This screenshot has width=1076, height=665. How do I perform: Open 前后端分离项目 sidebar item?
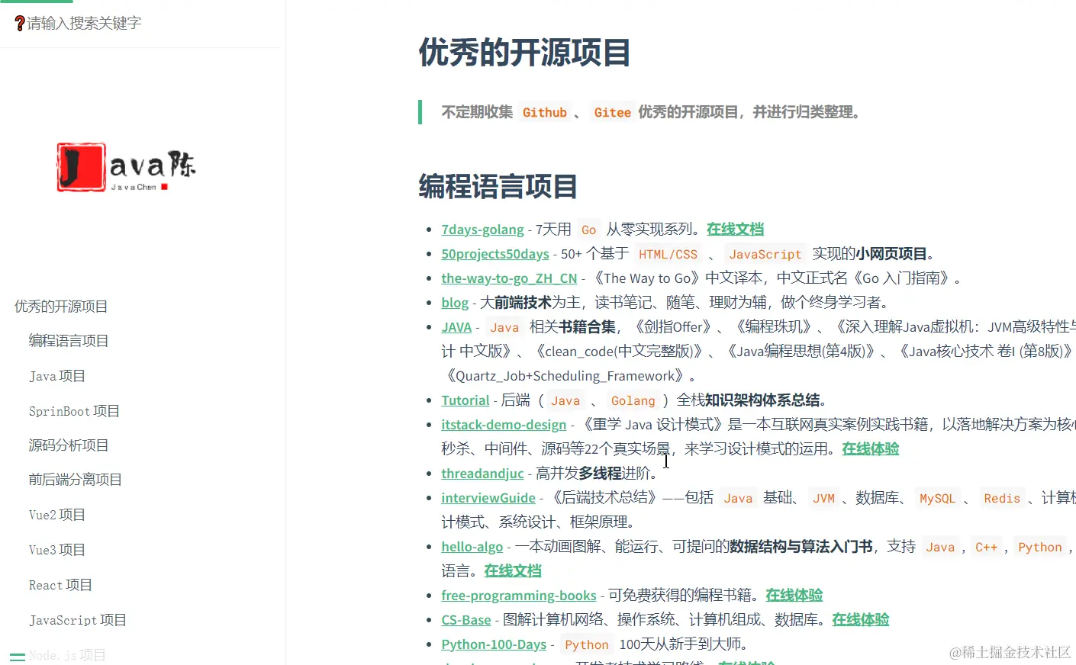coord(76,480)
